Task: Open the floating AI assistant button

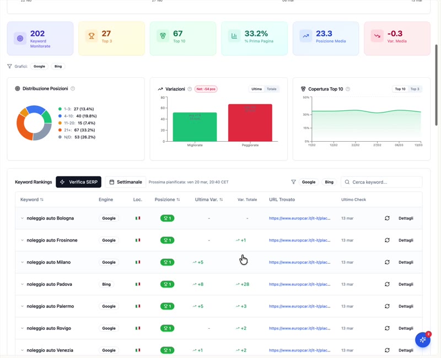Action: (x=423, y=340)
